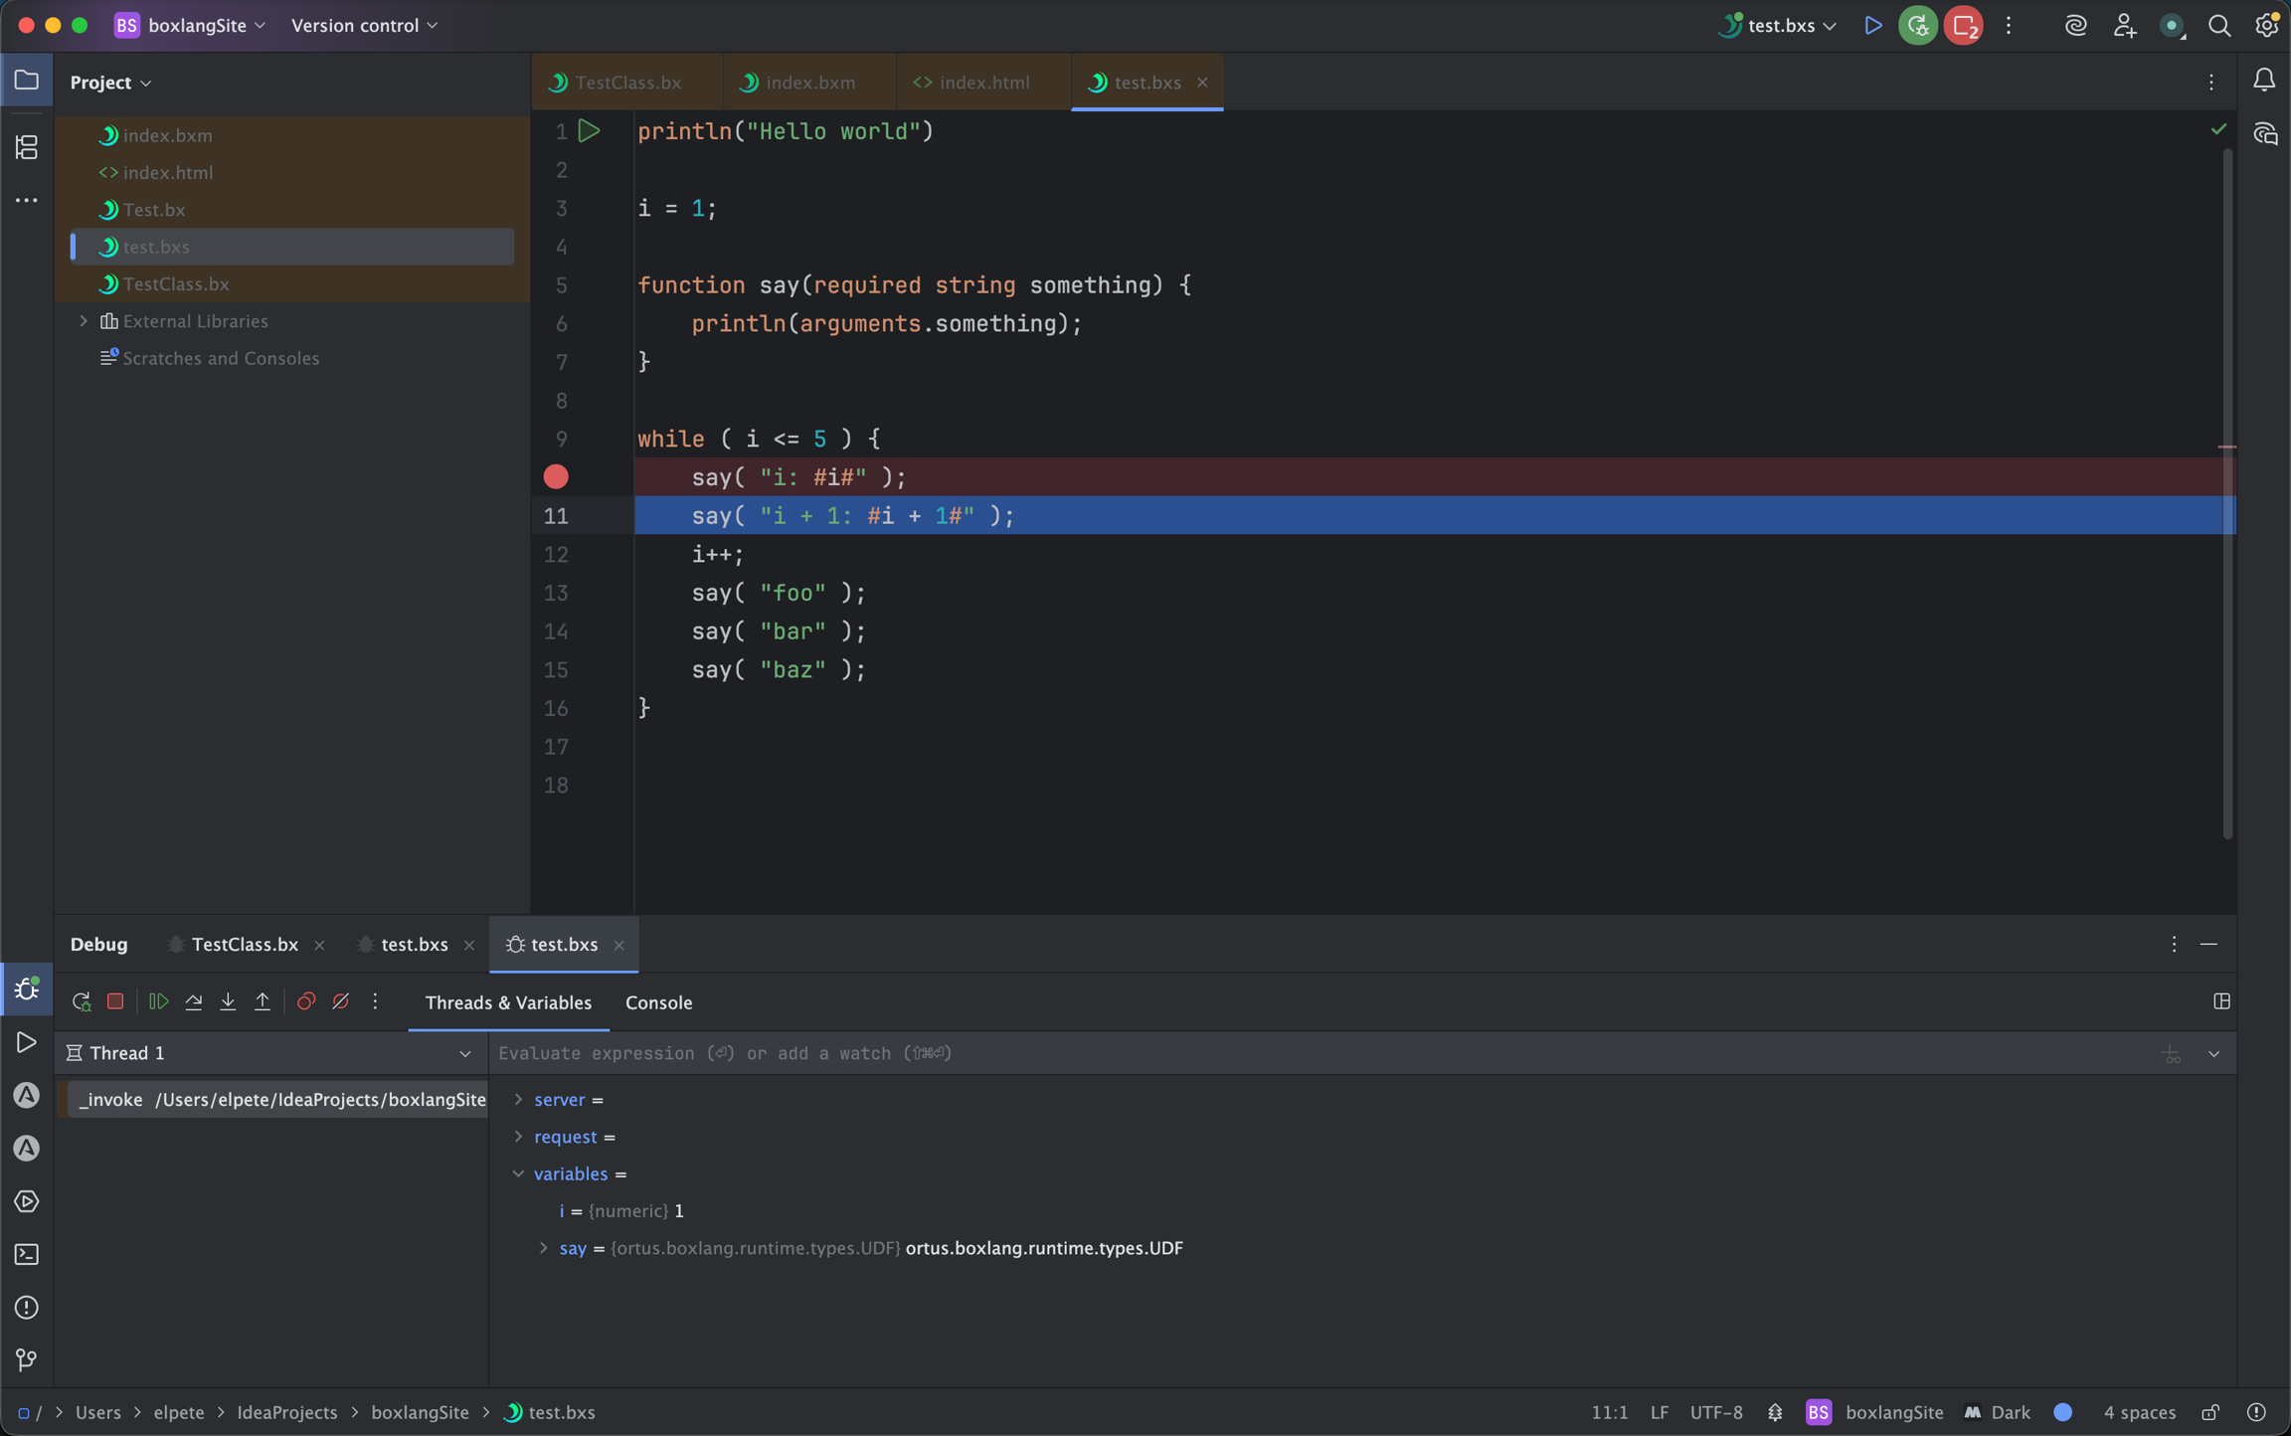Viewport: 2291px width, 1436px height.
Task: Click View Breakpoints red circle icon
Action: click(x=306, y=1001)
